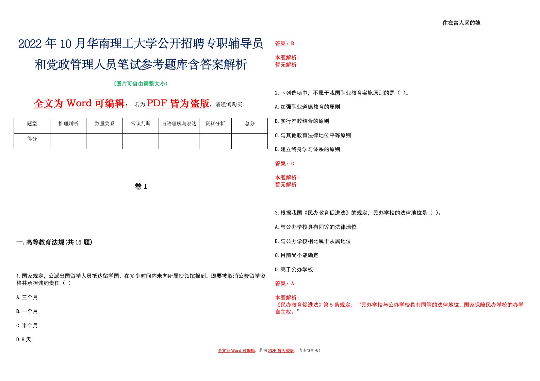540x381 pixels.
Task: Click the footer text 请谨慎购买！
Action: tap(309, 350)
